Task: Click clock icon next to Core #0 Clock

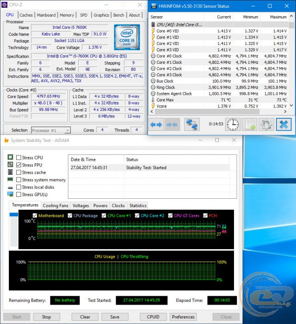Action: pyautogui.click(x=153, y=56)
